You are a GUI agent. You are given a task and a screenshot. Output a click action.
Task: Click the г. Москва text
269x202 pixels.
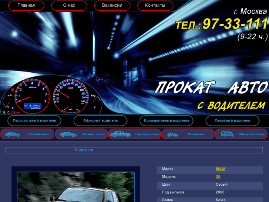pos(250,11)
